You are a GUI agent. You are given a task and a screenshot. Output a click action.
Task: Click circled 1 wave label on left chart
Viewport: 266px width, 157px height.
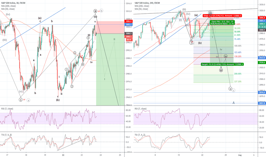[x=66, y=69]
